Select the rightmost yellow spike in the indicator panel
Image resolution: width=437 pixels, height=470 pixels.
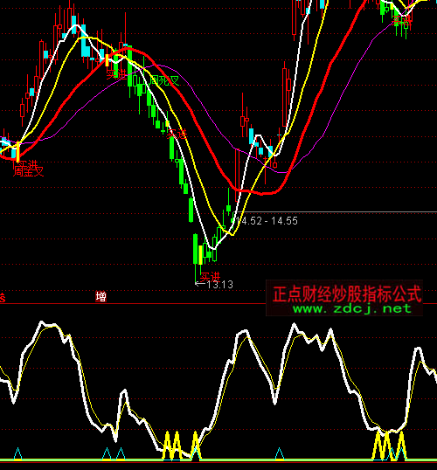(x=401, y=446)
